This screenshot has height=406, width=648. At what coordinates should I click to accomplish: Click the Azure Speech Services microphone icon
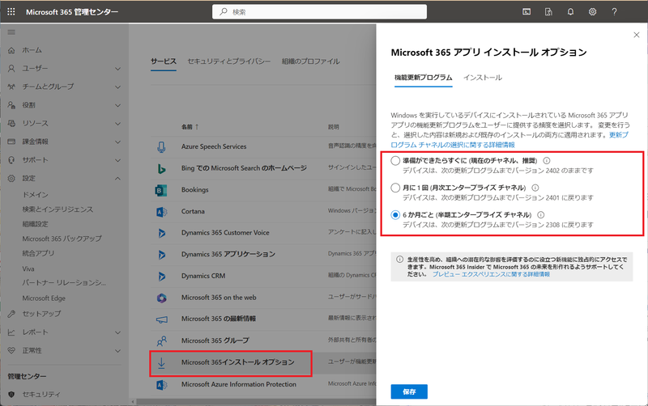tap(161, 147)
